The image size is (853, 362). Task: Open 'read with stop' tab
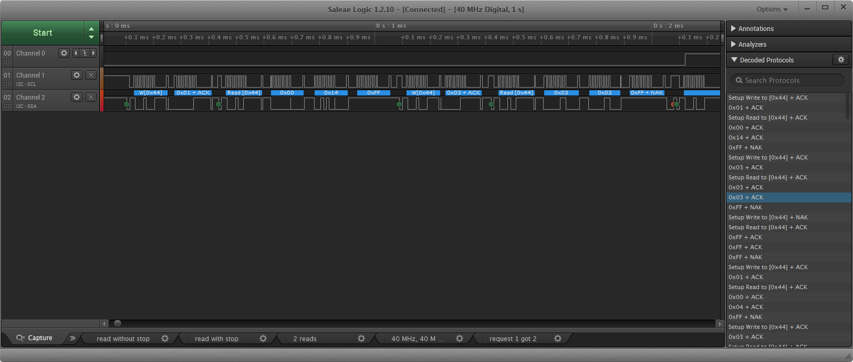tap(216, 338)
